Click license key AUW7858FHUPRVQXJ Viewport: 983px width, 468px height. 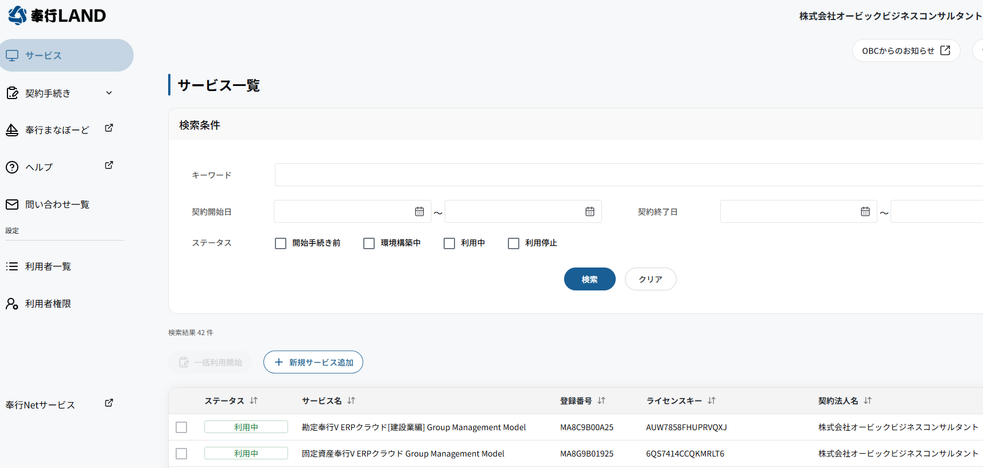pos(686,427)
